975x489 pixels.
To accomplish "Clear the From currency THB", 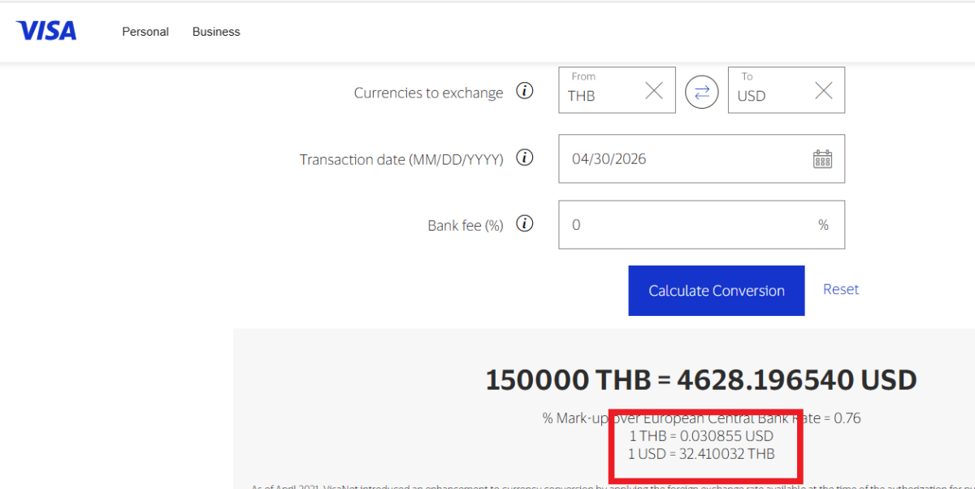I will coord(654,91).
